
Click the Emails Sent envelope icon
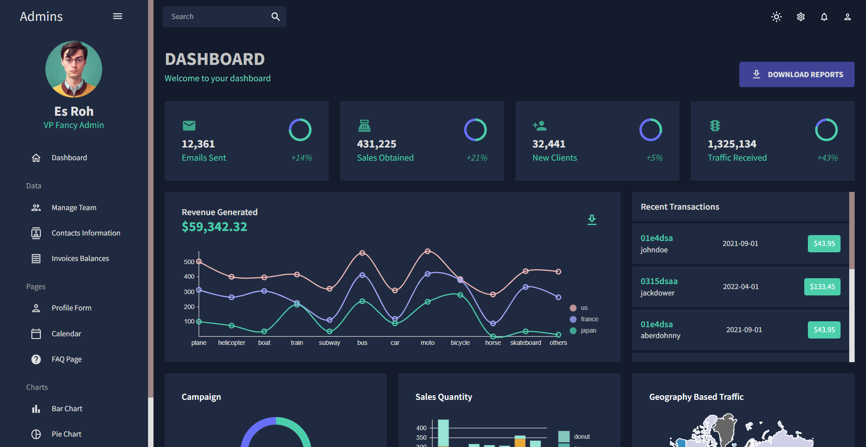(189, 126)
